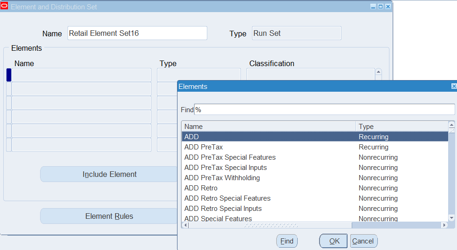
Task: Click the scroll up arrow in Elements list
Action: pyautogui.click(x=451, y=125)
